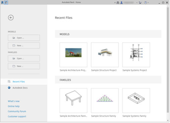
Task: Click New under Families
Action: click(24, 66)
